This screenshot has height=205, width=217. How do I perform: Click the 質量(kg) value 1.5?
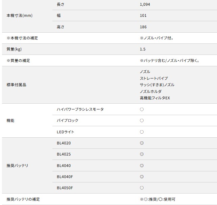click(x=142, y=49)
